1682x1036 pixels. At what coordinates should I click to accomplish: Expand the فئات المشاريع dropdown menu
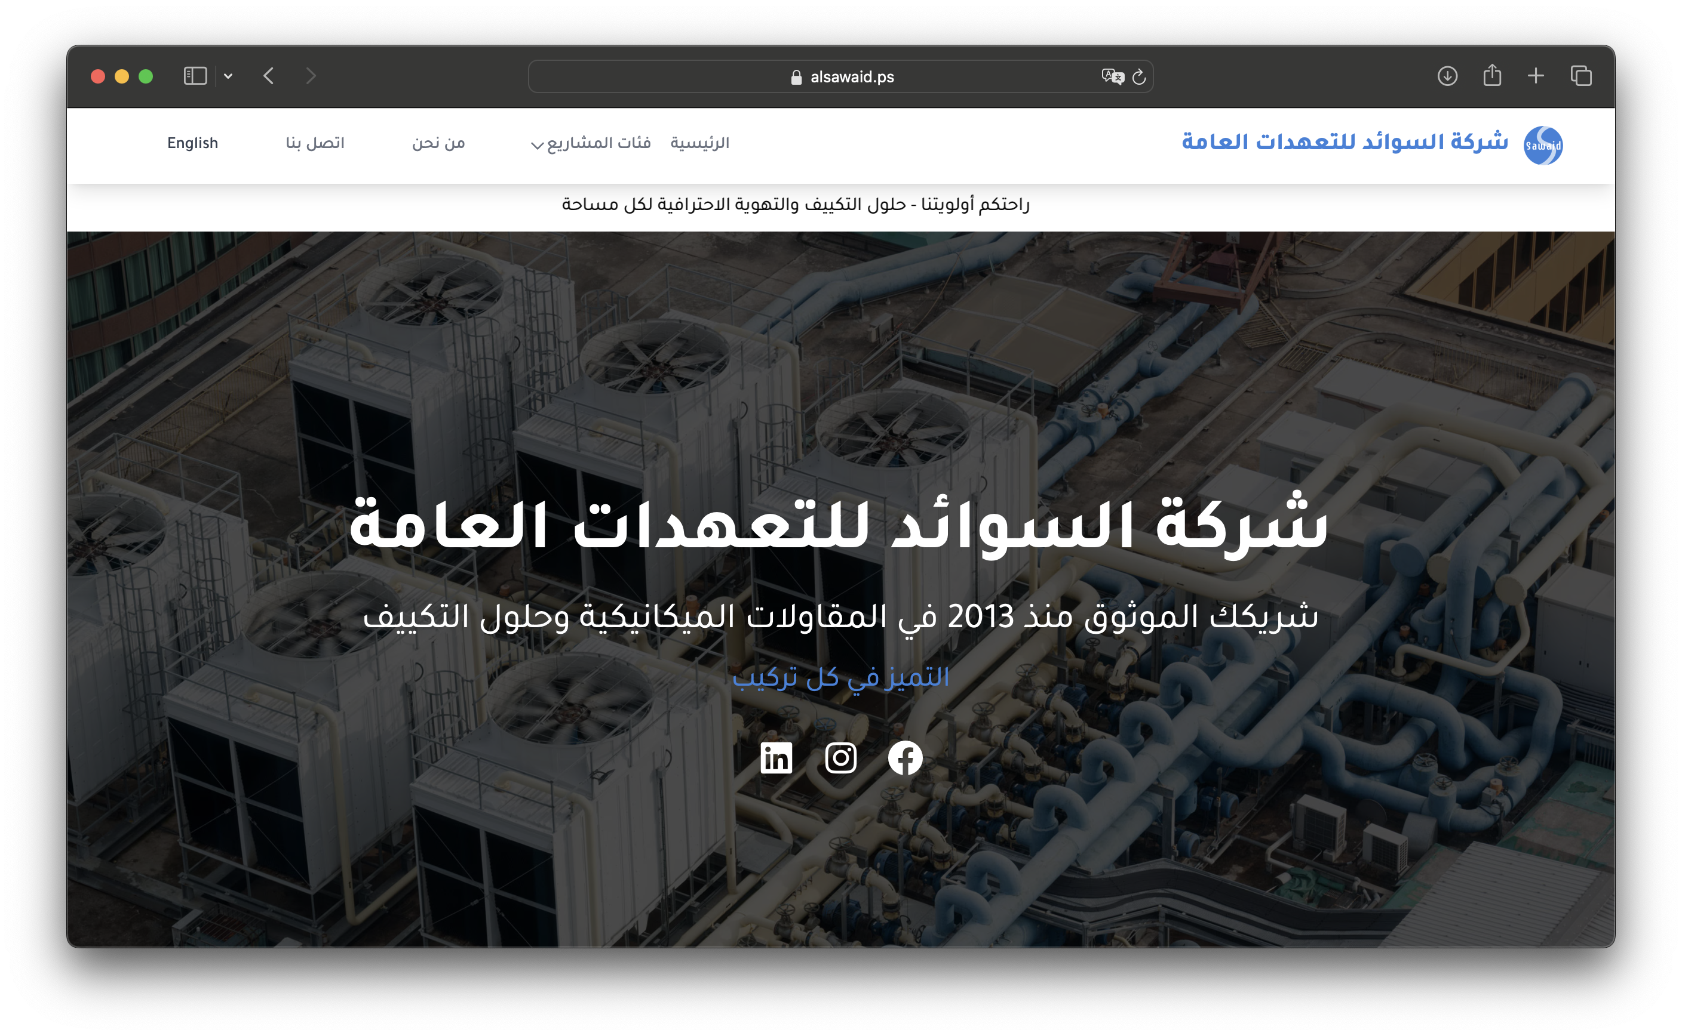point(590,143)
